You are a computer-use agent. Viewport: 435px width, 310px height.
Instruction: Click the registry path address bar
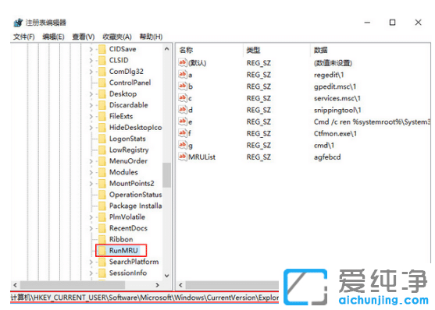[144, 298]
